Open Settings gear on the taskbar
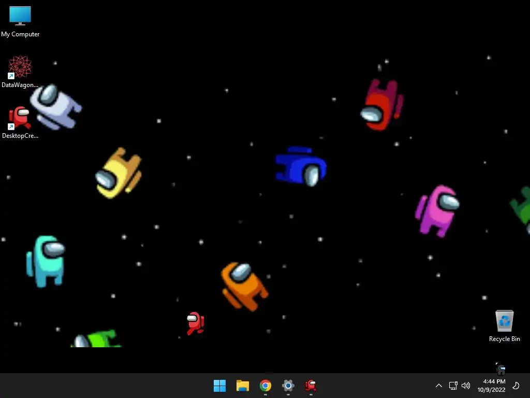Viewport: 530px width, 398px height. tap(288, 386)
